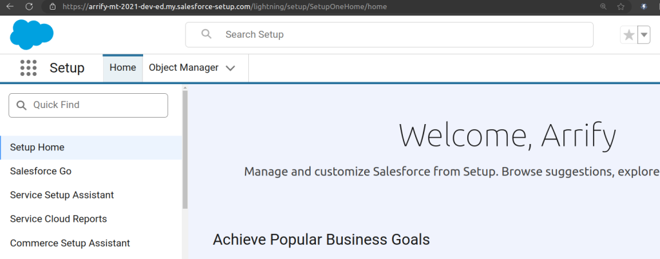Open the App Launcher grid icon
The height and width of the screenshot is (259, 660).
pyautogui.click(x=28, y=67)
